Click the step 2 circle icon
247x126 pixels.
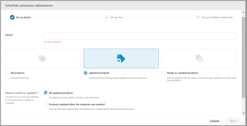point(106,17)
